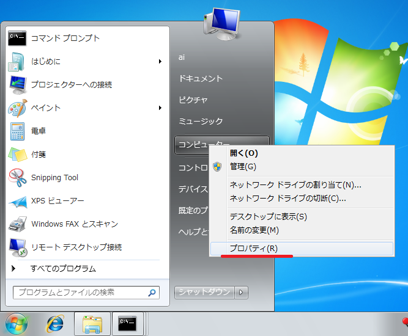The height and width of the screenshot is (336, 408).
Task: Expand the はじめに submenu arrow
Action: coord(160,61)
